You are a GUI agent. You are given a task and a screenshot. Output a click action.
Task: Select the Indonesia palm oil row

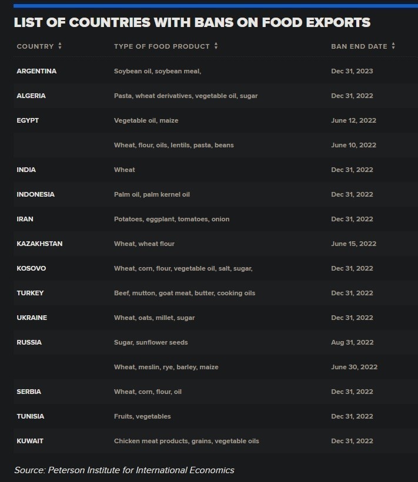pyautogui.click(x=152, y=194)
